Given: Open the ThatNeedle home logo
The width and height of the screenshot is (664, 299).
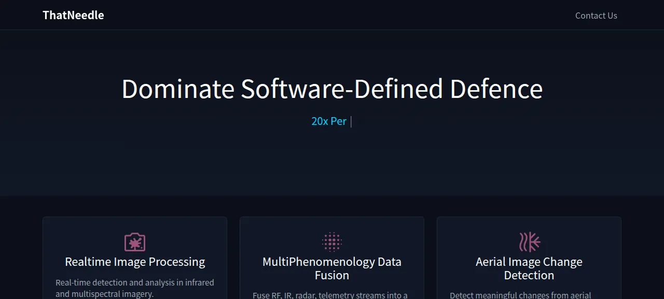Looking at the screenshot, I should click(x=73, y=16).
